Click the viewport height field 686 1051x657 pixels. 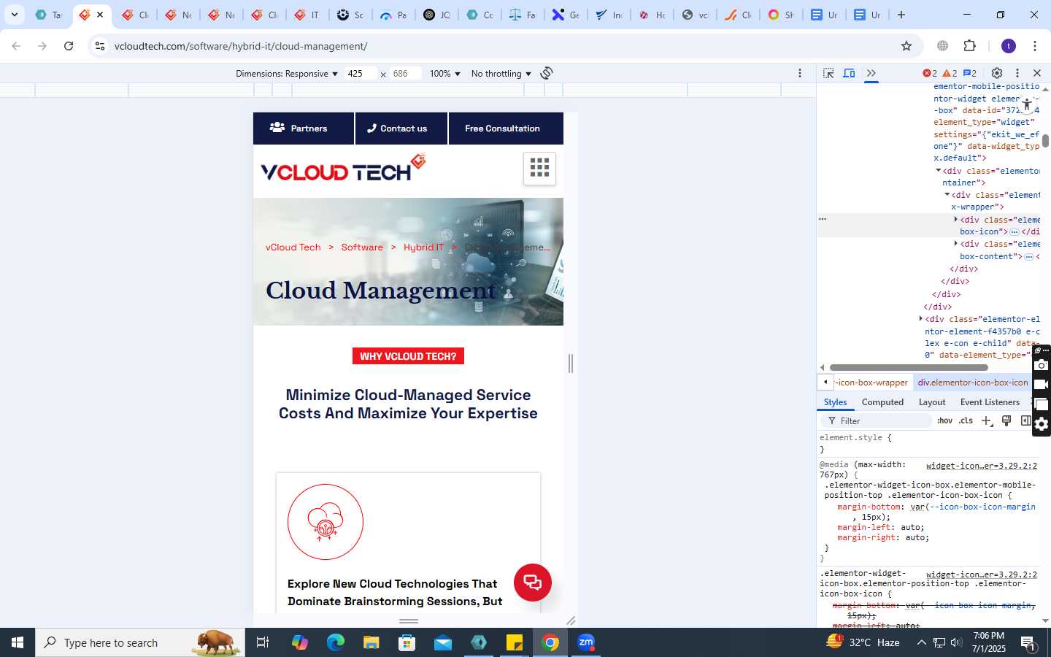pyautogui.click(x=406, y=74)
